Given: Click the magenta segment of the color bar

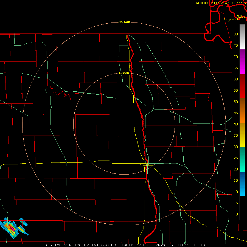Looking at the screenshot, I should click(242, 62).
